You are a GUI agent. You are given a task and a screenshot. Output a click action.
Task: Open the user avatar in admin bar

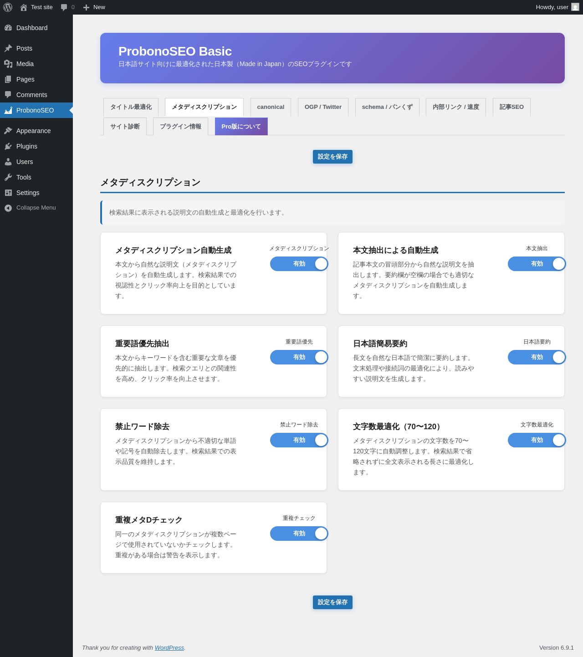coord(575,7)
